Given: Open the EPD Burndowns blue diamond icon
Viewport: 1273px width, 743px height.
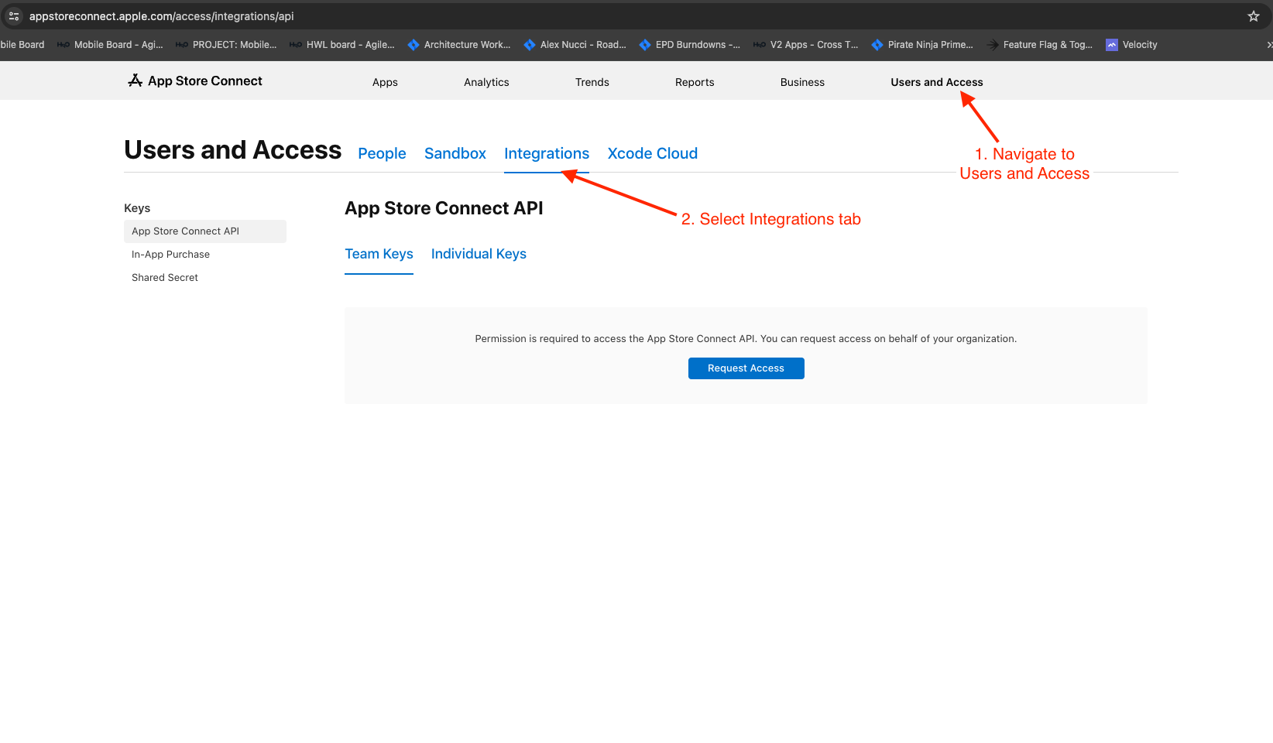Looking at the screenshot, I should pyautogui.click(x=644, y=44).
